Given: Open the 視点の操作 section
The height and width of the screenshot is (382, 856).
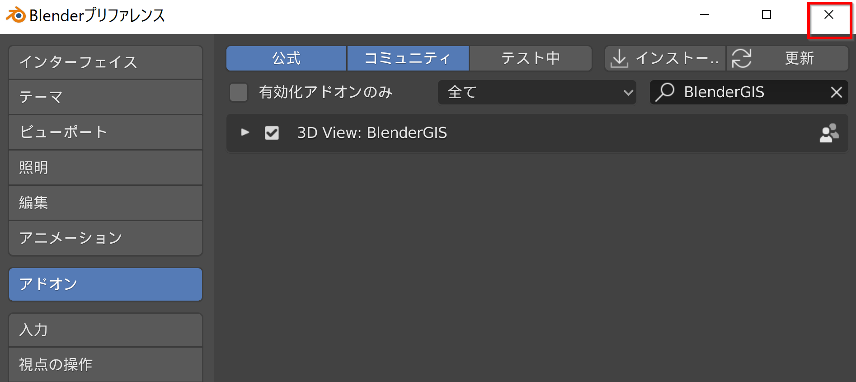Looking at the screenshot, I should [x=105, y=365].
